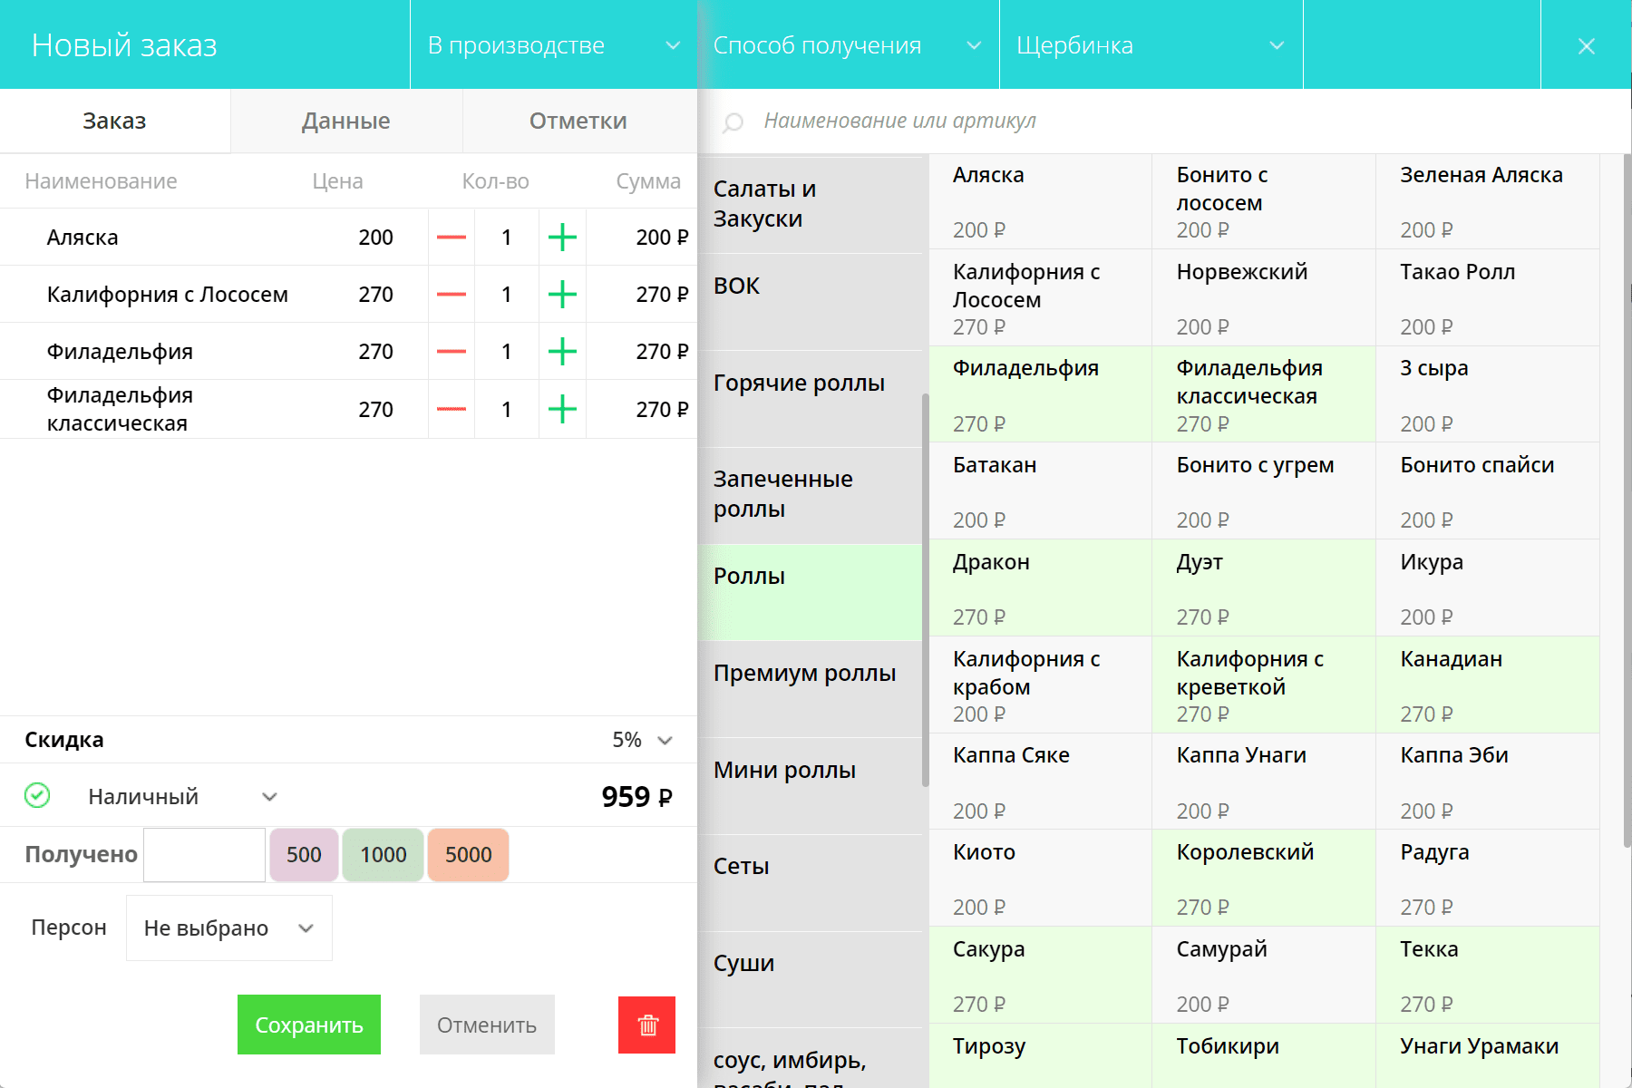Viewport: 1632px width, 1088px height.
Task: Add Каппа Унаги product tile
Action: coord(1264,782)
